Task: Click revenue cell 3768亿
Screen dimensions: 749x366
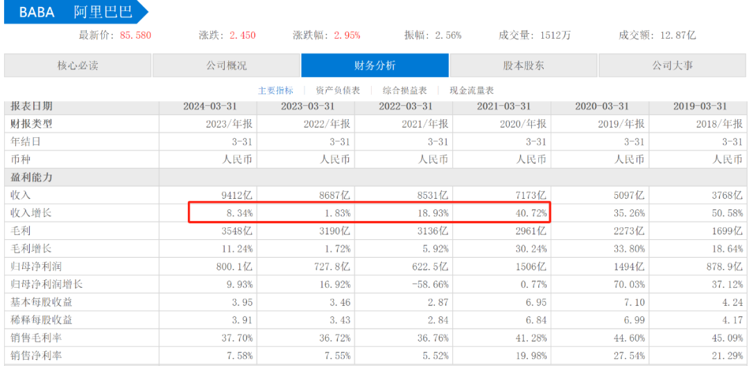Action: [x=728, y=195]
